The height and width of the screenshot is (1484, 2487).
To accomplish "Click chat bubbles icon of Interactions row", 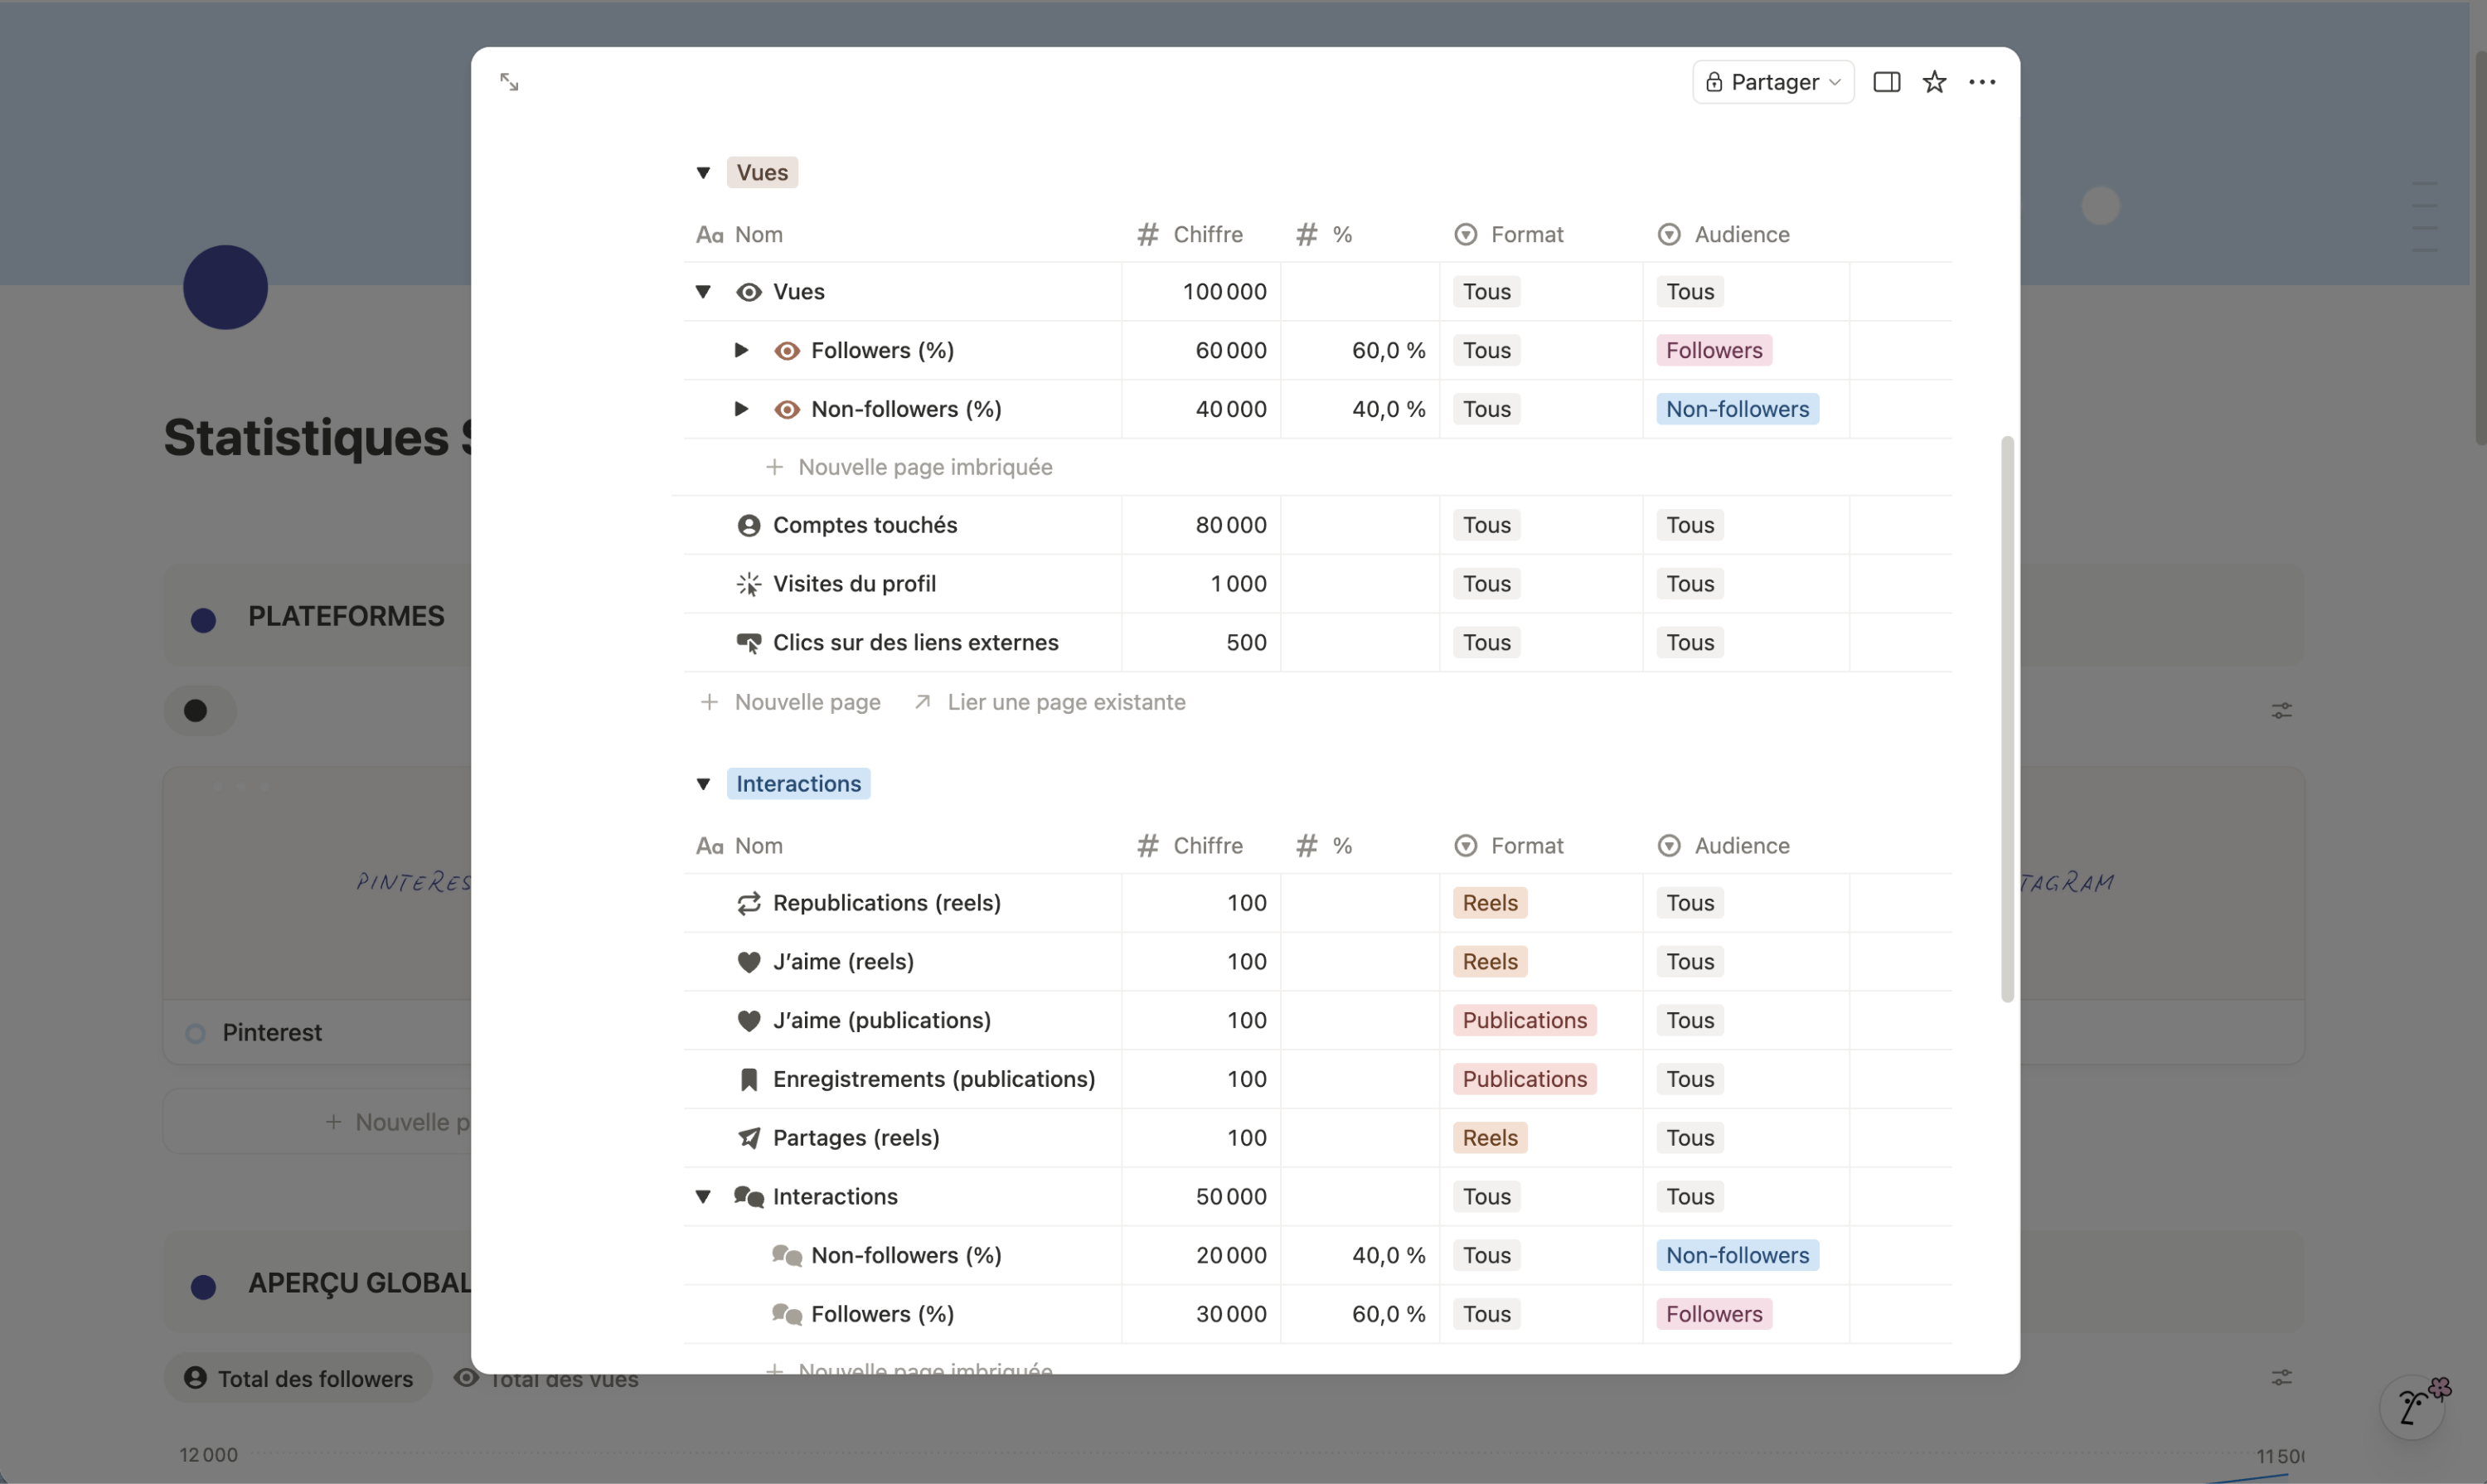I will [748, 1197].
